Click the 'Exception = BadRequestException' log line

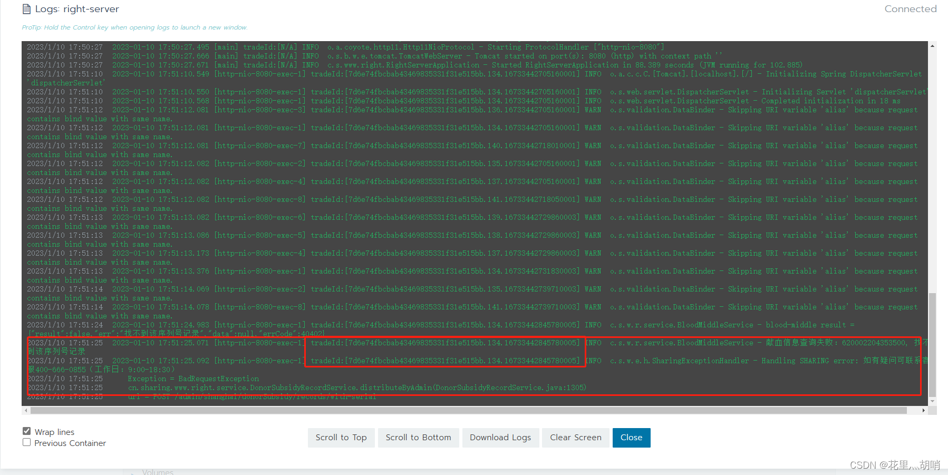[143, 379]
